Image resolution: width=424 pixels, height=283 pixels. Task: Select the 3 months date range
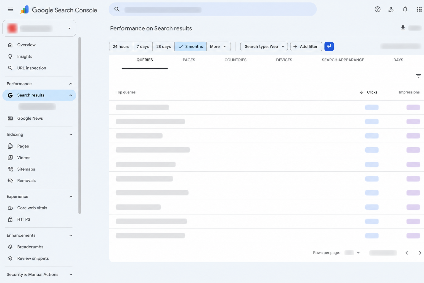[190, 46]
